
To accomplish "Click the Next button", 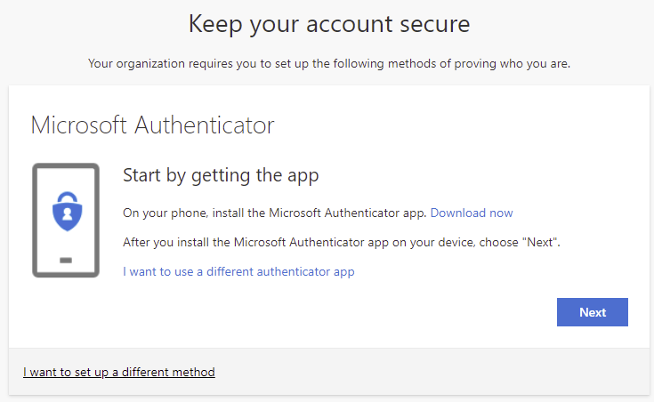I will tap(592, 312).
